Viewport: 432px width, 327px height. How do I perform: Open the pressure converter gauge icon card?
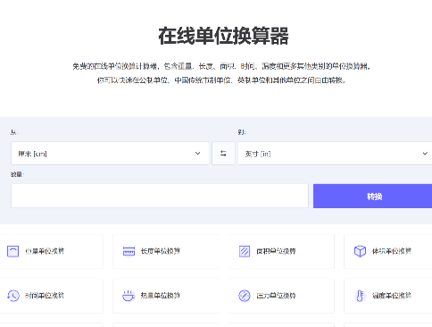[x=281, y=296]
